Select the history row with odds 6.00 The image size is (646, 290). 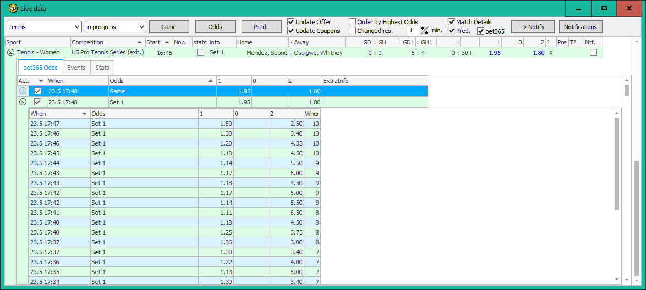174,272
